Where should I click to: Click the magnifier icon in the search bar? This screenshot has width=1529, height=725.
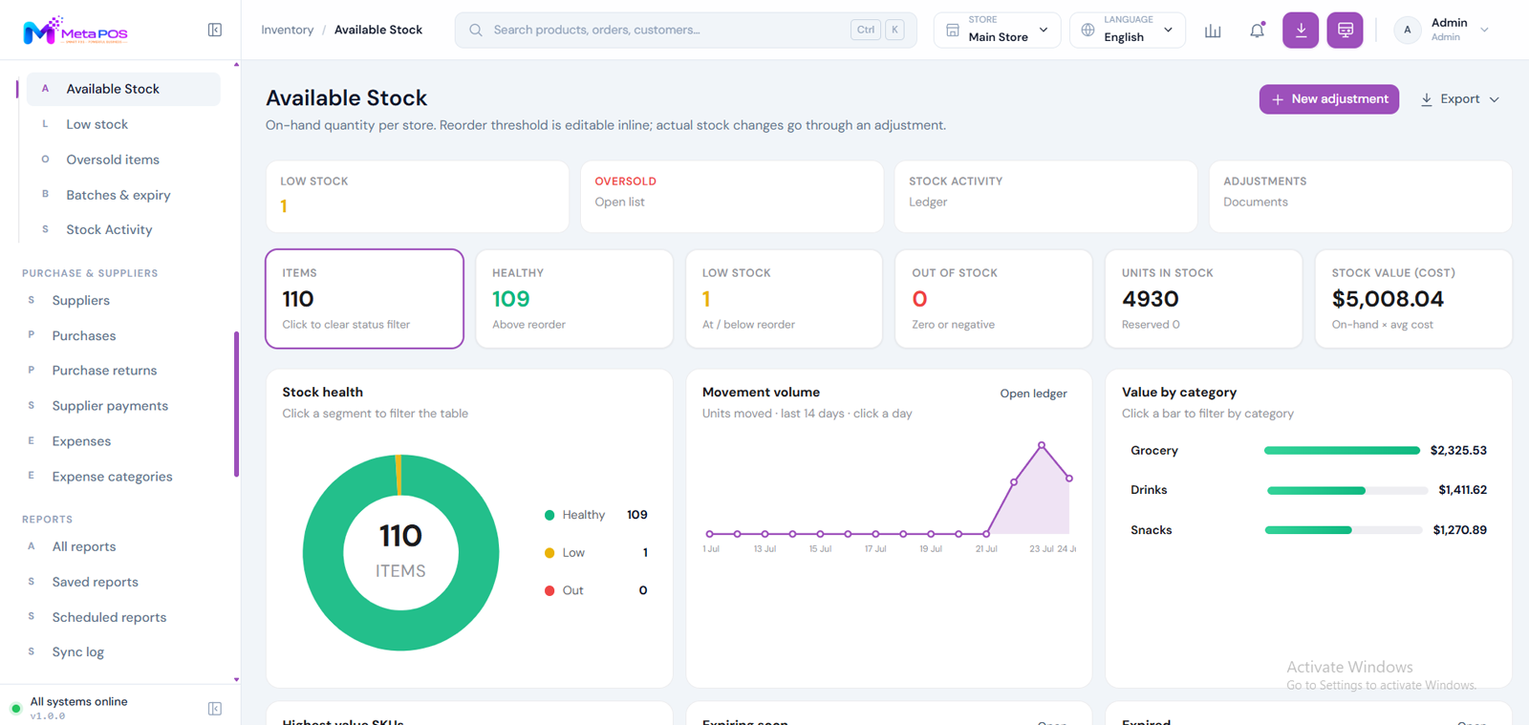click(x=475, y=31)
